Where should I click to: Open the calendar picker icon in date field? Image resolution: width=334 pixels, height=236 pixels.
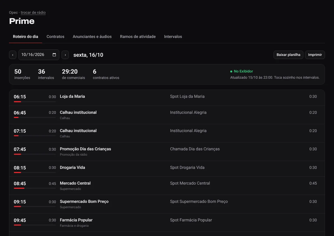coord(54,55)
